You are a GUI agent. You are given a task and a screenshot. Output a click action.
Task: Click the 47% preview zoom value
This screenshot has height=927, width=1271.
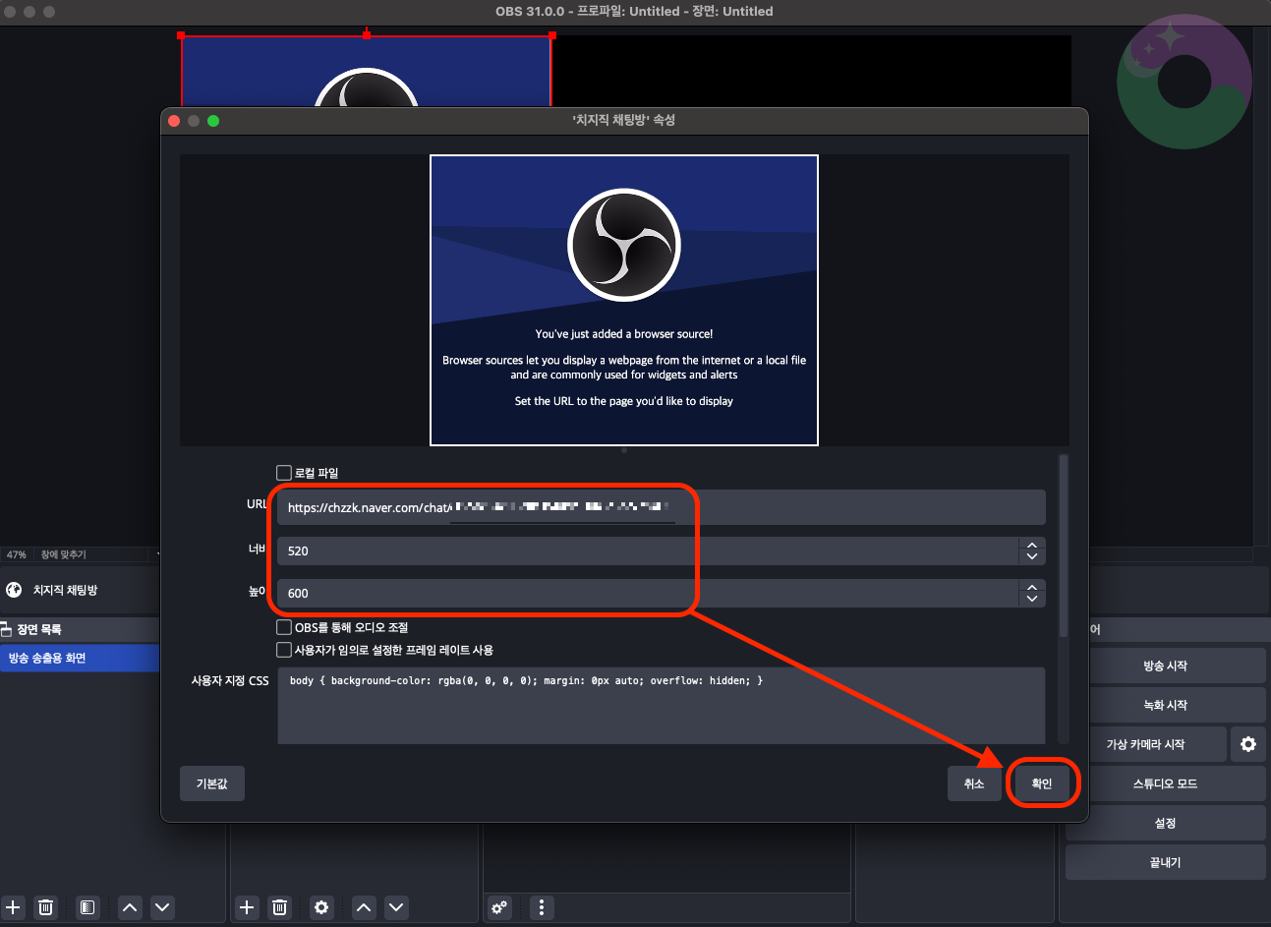17,554
